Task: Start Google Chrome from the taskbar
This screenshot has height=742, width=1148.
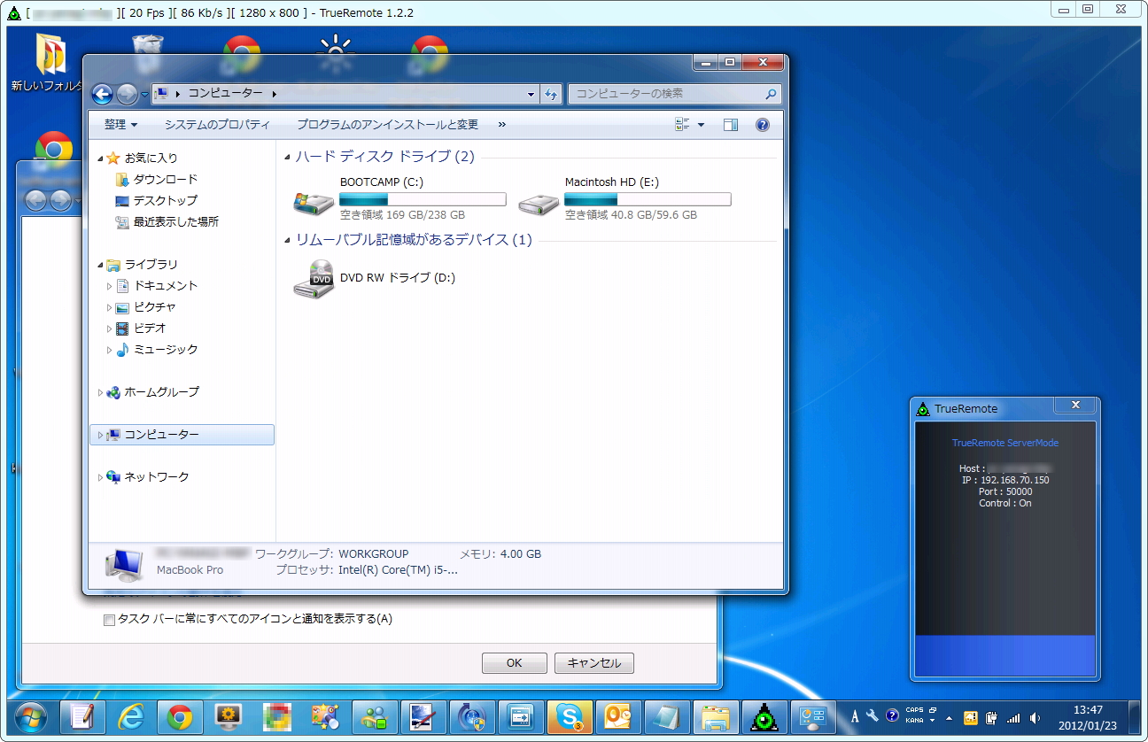Action: (180, 718)
